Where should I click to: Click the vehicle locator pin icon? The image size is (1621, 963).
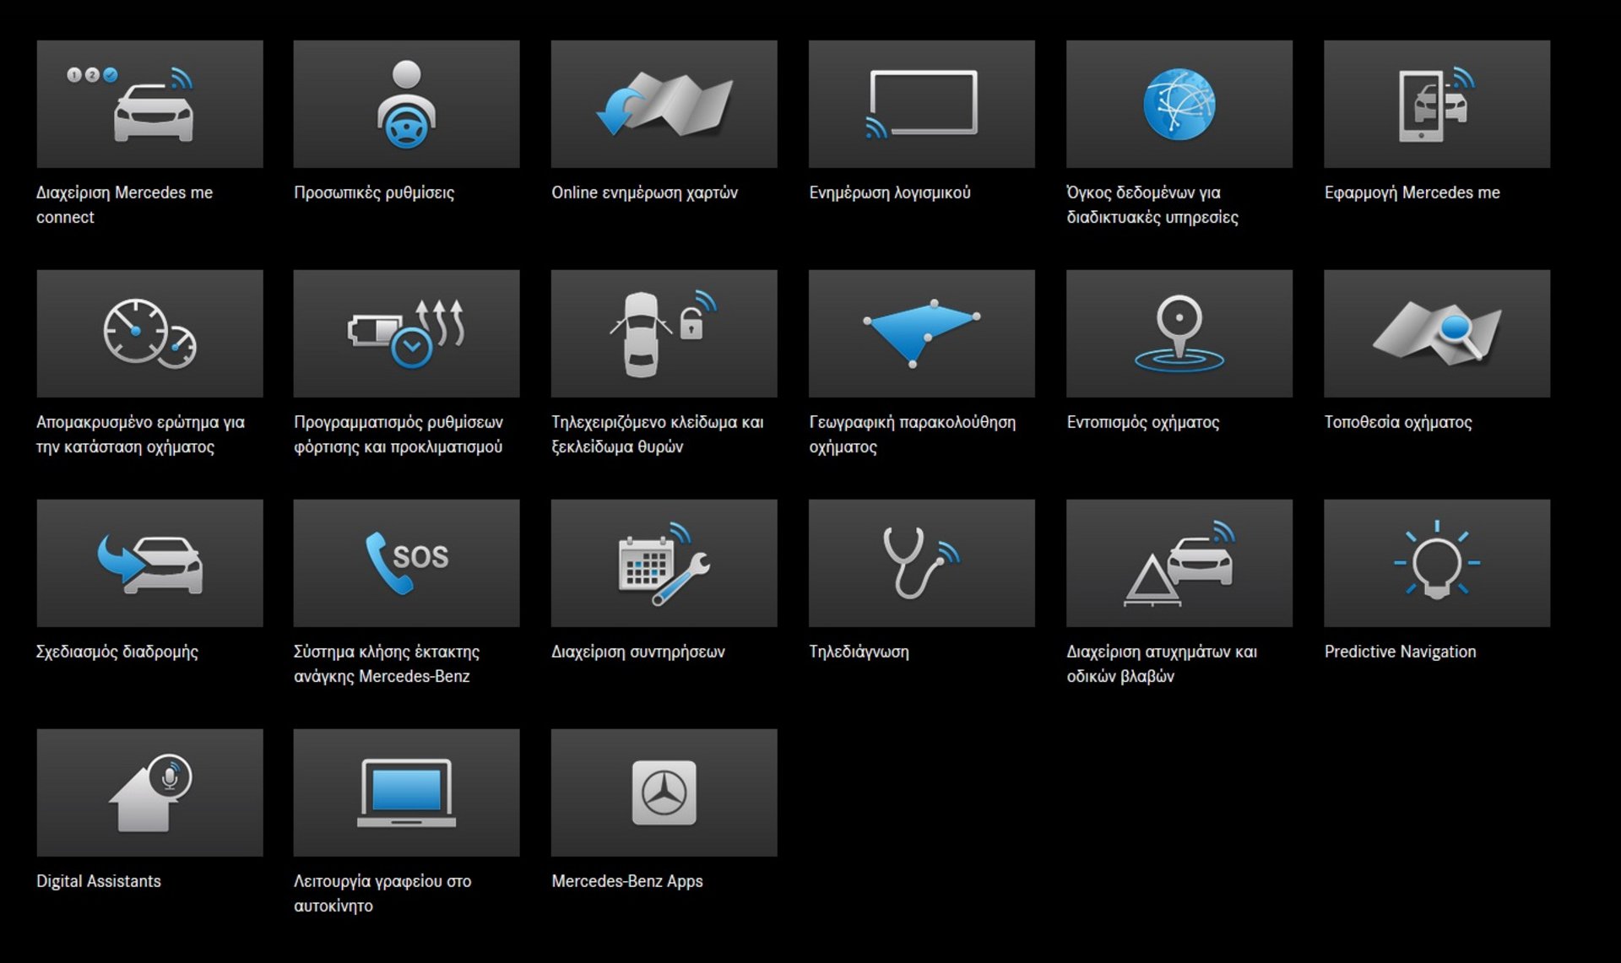pyautogui.click(x=1179, y=334)
